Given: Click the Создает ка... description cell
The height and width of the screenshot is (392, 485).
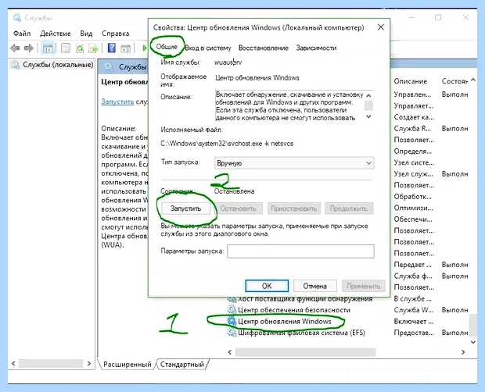Looking at the screenshot, I should 414,117.
